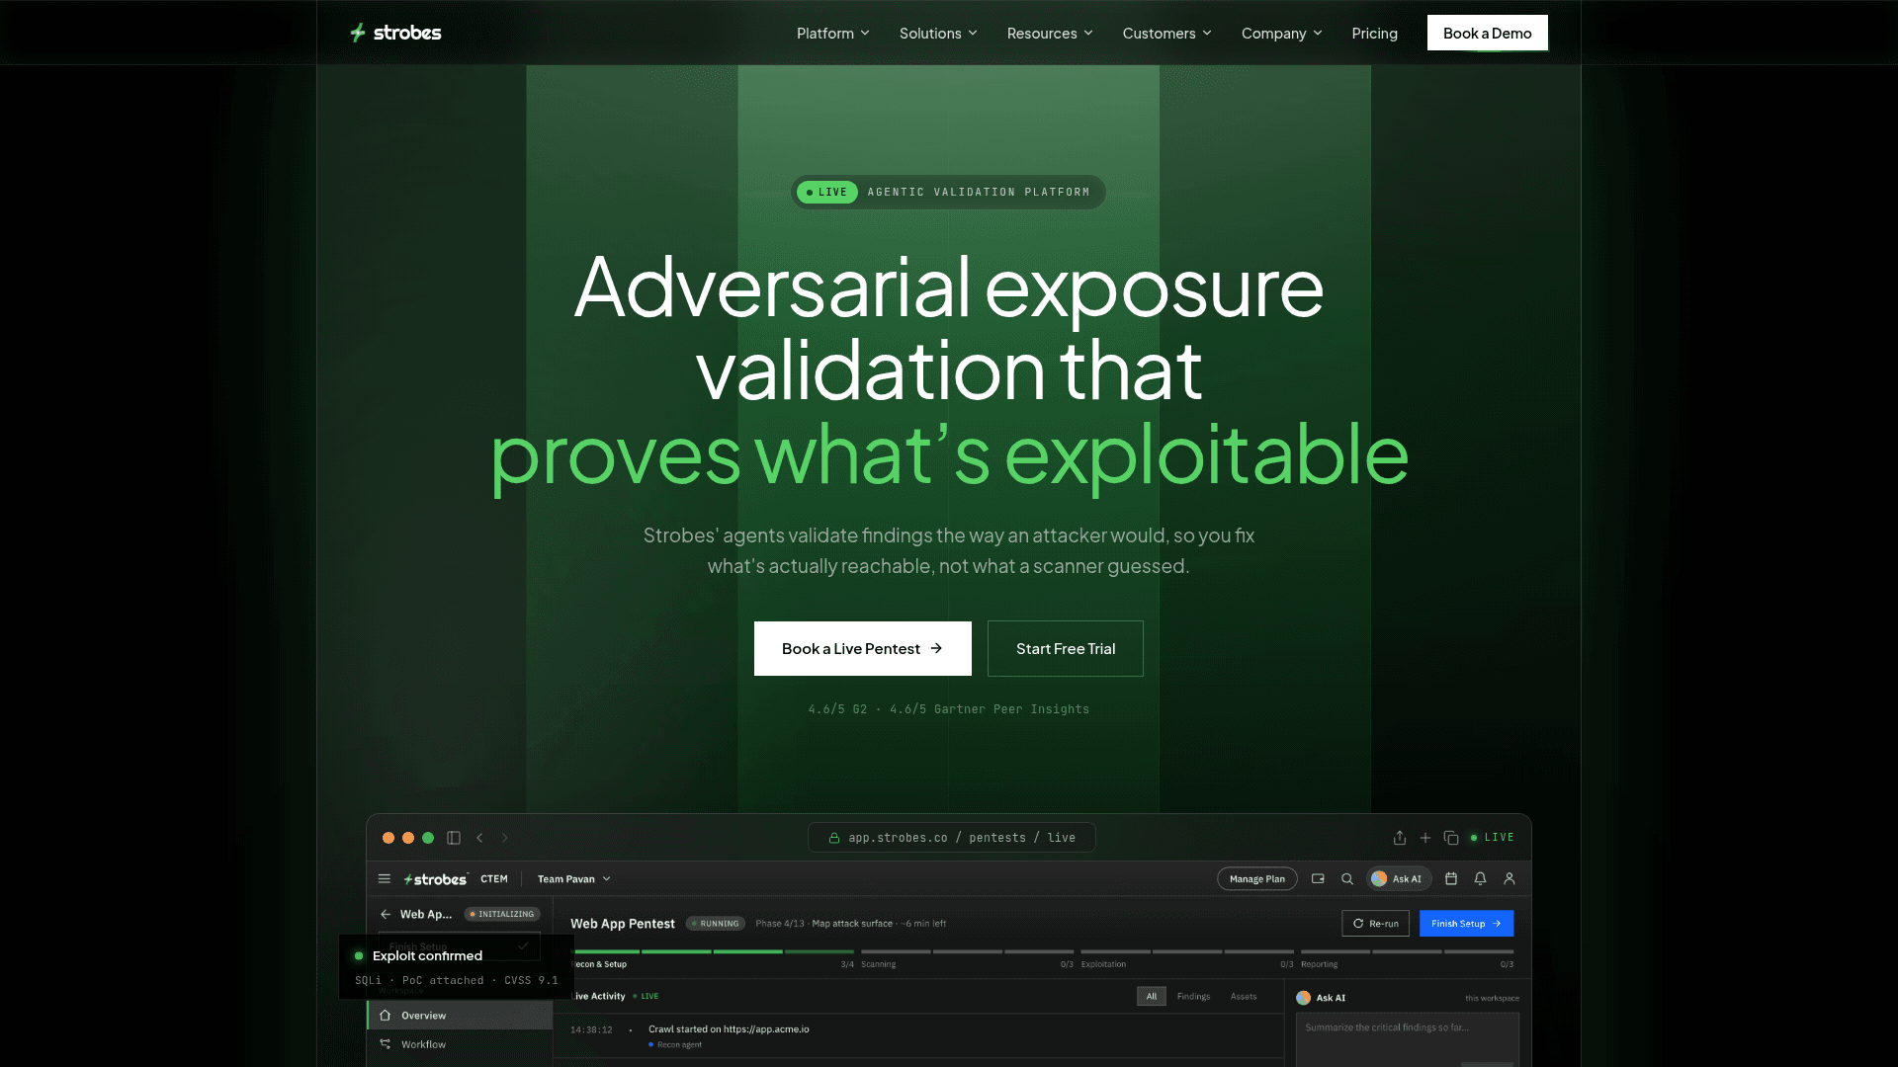Click the Strobes logo in the header

click(x=395, y=33)
